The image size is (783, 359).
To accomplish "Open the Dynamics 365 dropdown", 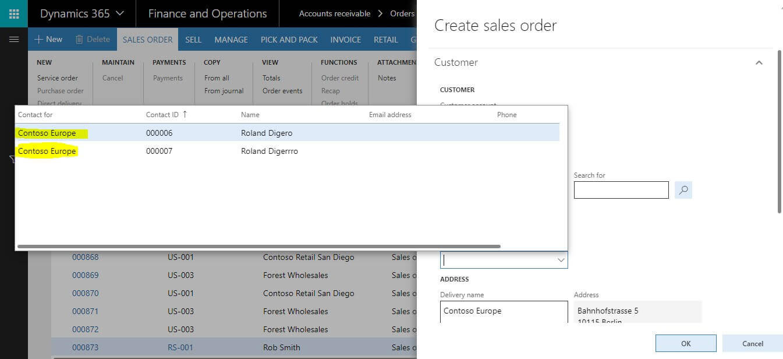I will click(x=82, y=13).
